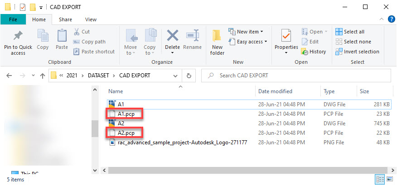Click the horizontal scrollbar in file list

248,170
